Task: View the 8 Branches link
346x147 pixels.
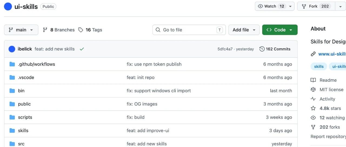Action: (59, 30)
